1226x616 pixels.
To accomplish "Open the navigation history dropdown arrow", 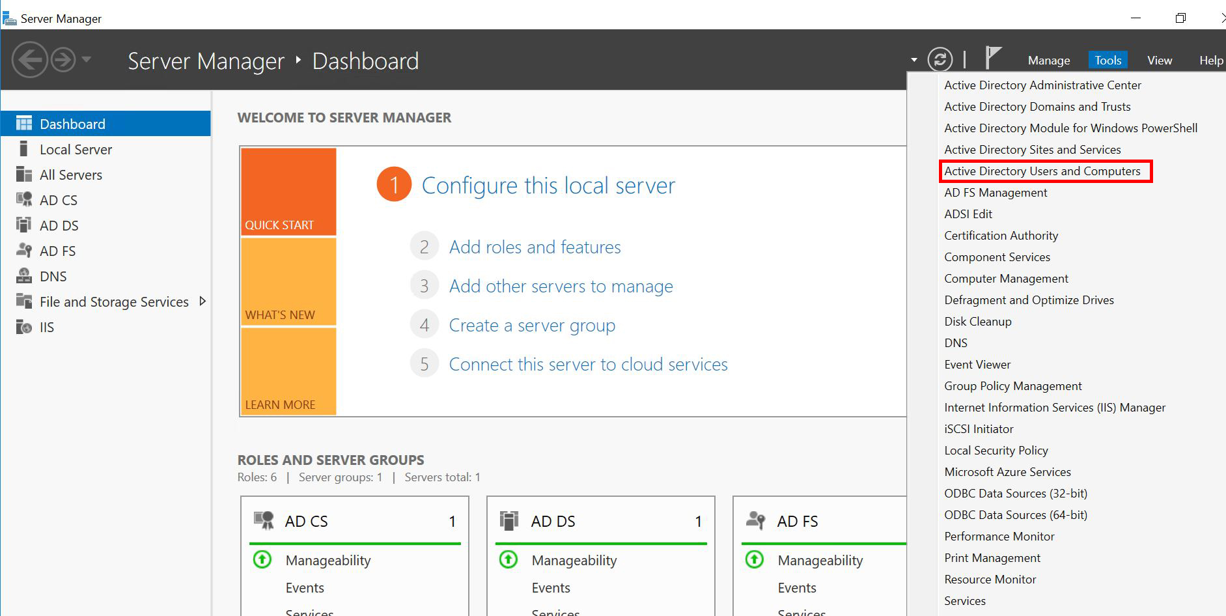I will 87,60.
